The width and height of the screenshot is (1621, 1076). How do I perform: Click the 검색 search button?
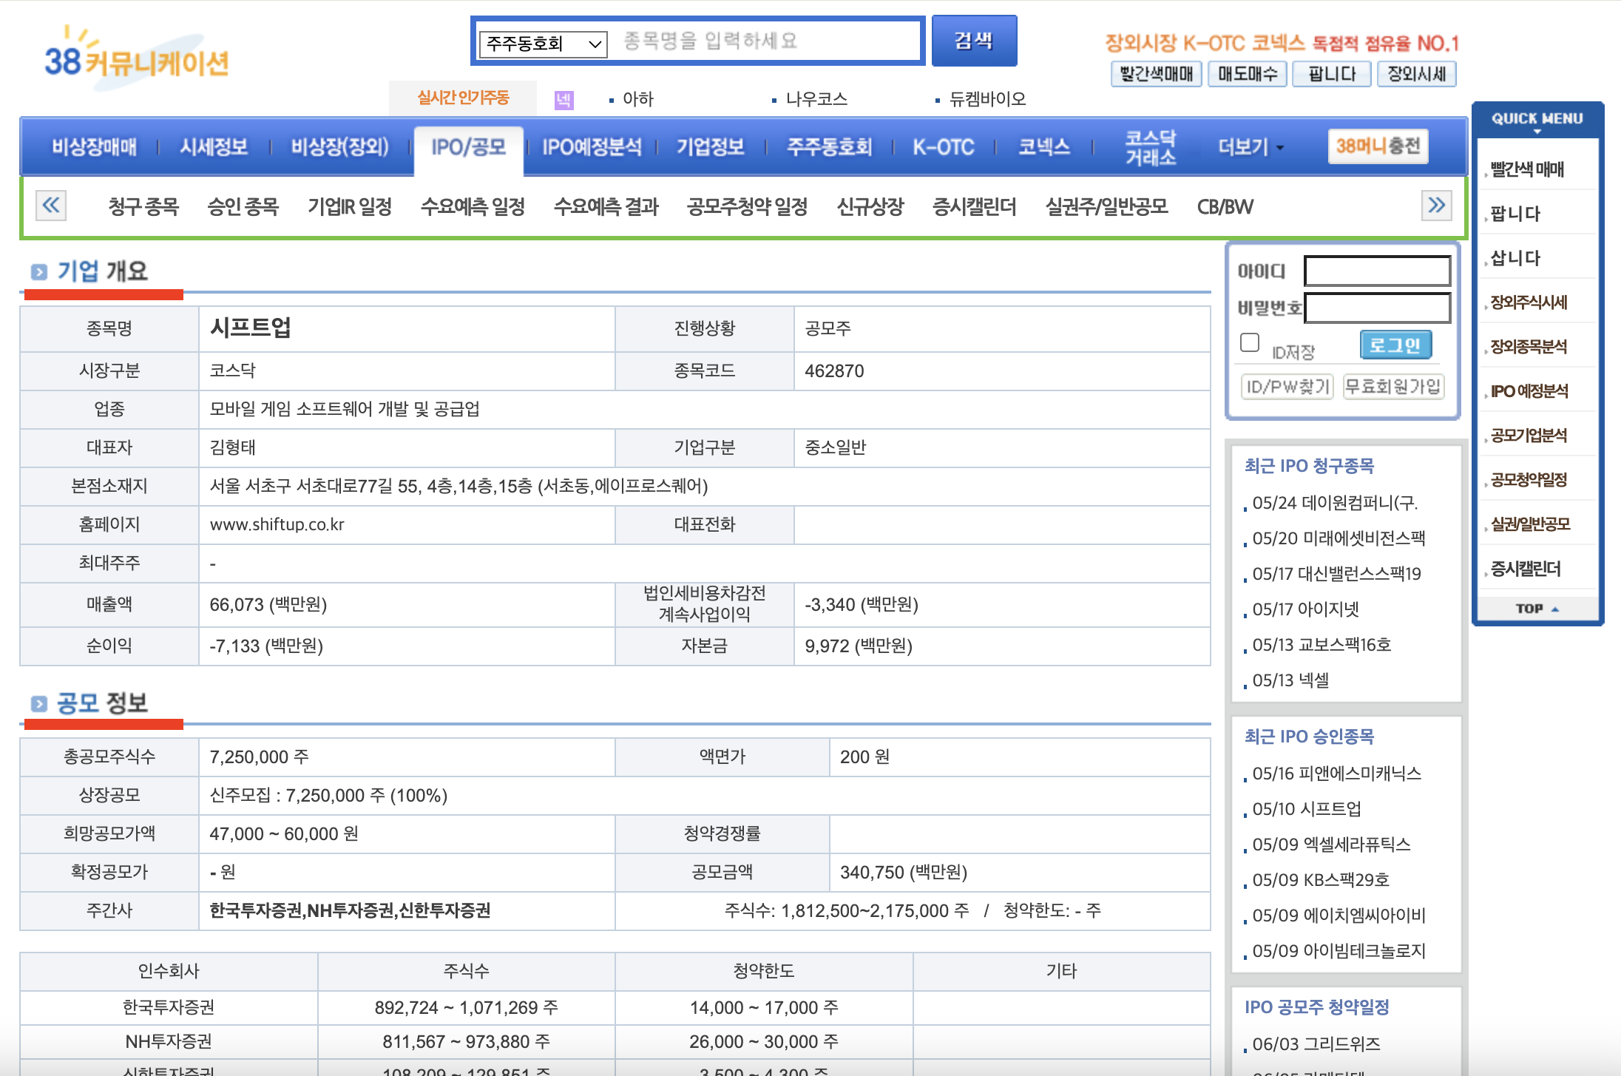(975, 41)
